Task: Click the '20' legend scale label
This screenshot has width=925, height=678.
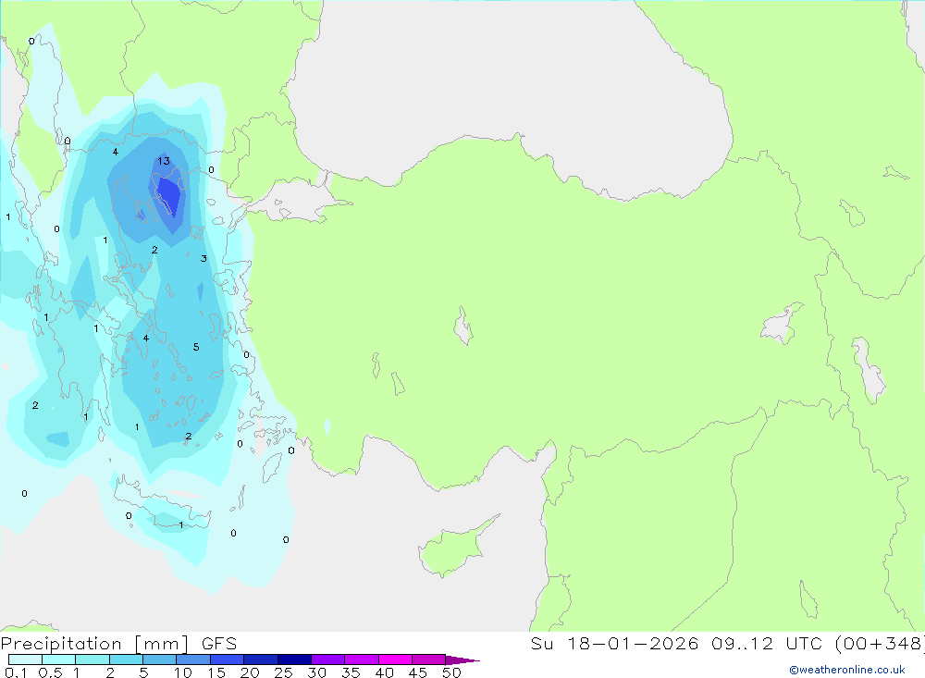Action: point(250,672)
